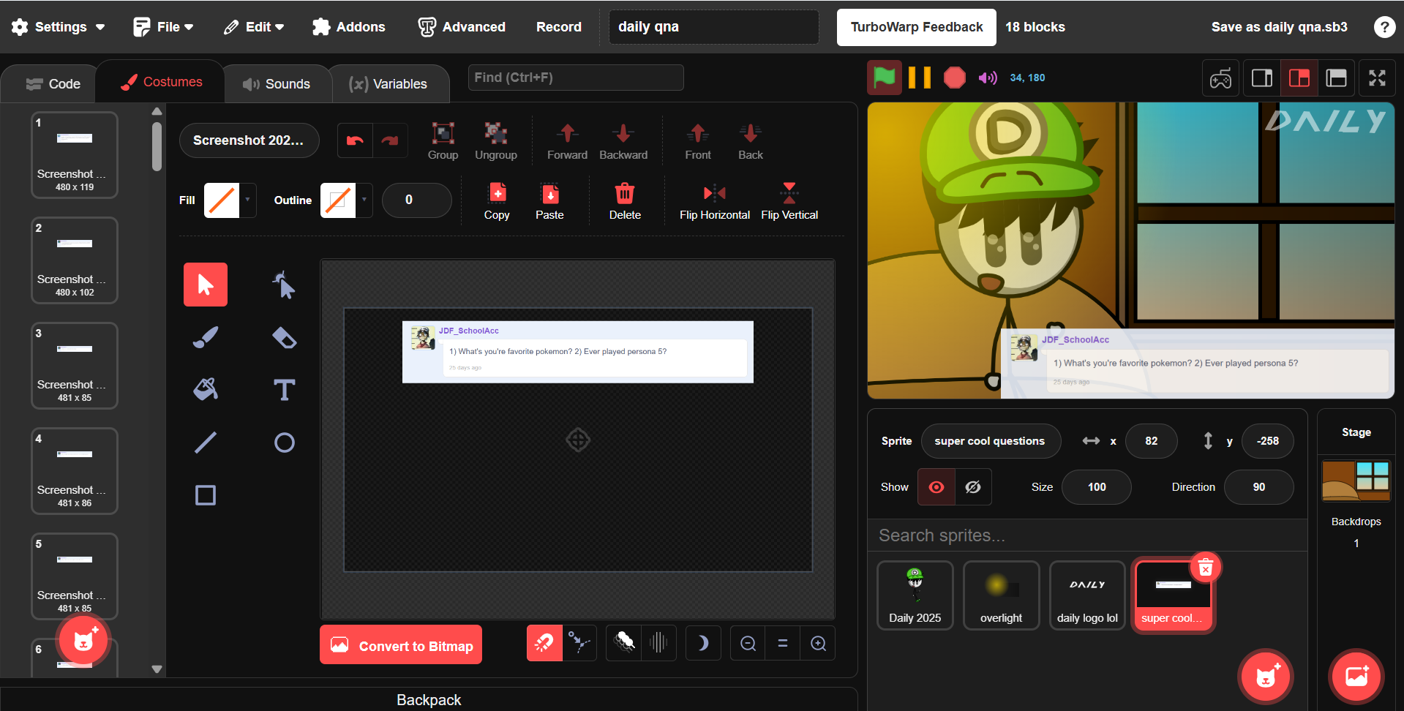
Task: Click the Paste icon
Action: coord(549,201)
